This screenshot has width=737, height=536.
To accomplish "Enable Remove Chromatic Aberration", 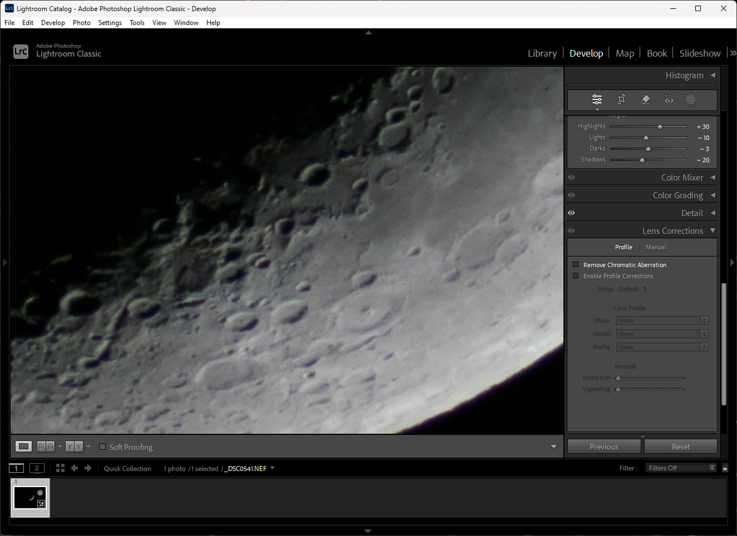I will [576, 264].
